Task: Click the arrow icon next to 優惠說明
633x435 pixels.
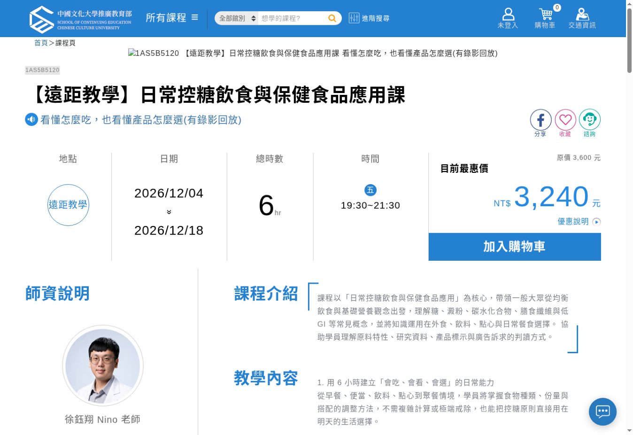Action: 597,222
